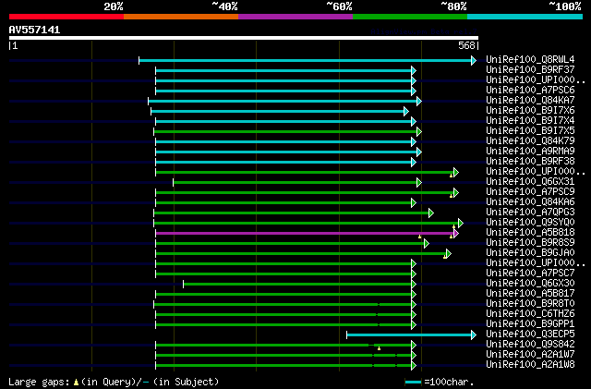591x389 pixels.
Task: Open the UniRef100_Q9SYQ0 hit label
Action: pos(530,223)
